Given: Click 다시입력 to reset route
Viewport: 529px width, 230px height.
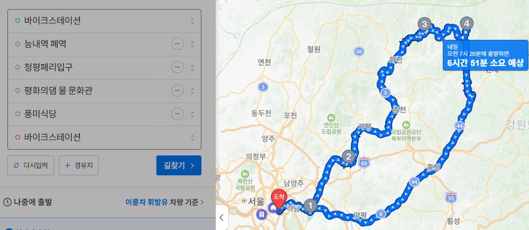Looking at the screenshot, I should click(x=31, y=165).
